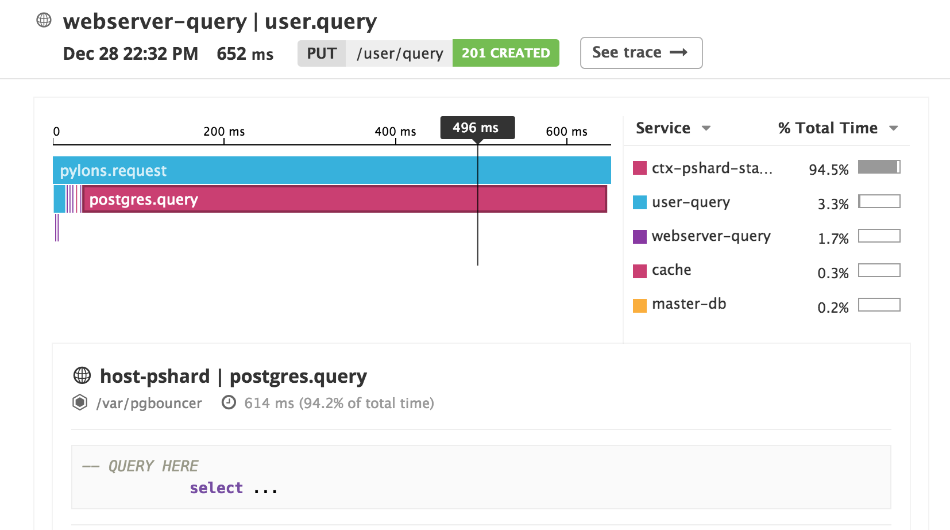
Task: Select the postgres.query span bar
Action: tap(345, 199)
